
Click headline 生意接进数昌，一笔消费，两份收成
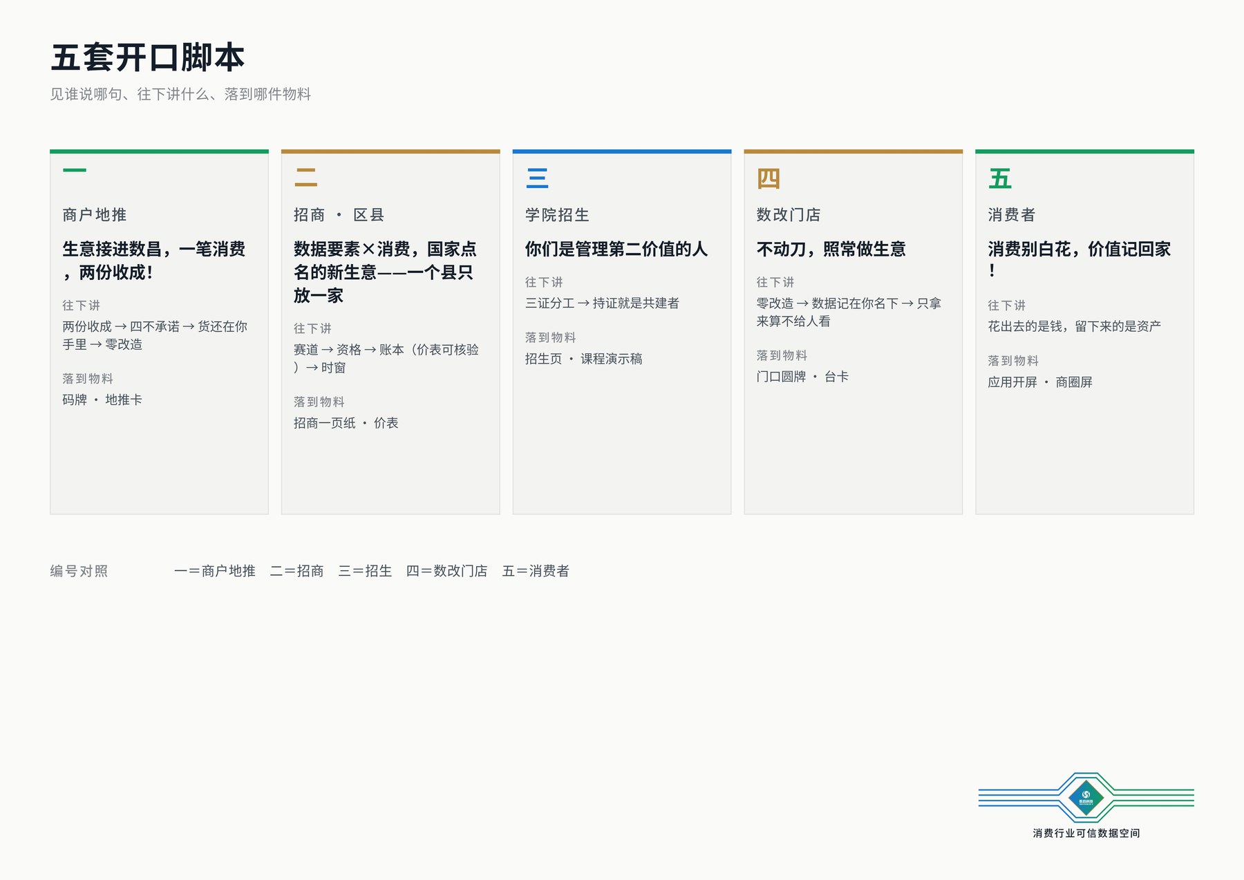click(x=153, y=261)
